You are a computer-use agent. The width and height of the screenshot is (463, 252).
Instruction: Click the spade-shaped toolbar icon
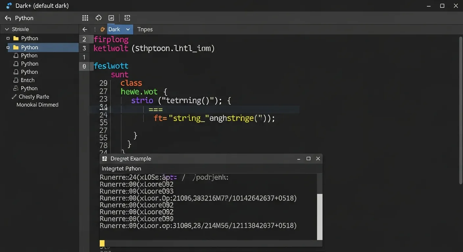click(98, 18)
